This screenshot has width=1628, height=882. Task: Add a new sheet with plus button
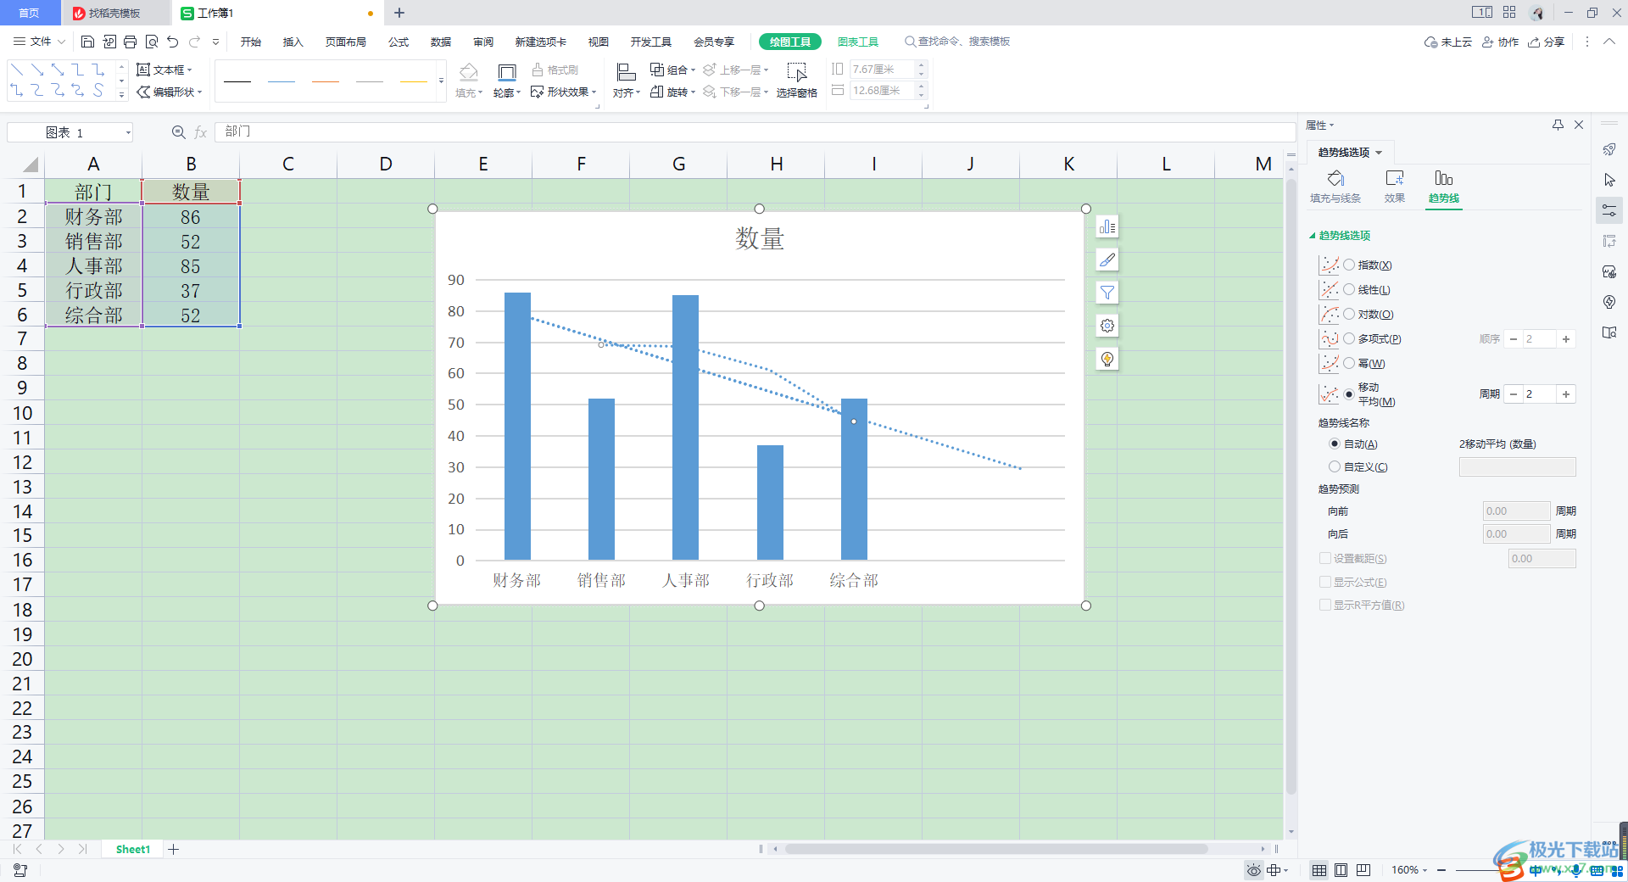coord(174,849)
